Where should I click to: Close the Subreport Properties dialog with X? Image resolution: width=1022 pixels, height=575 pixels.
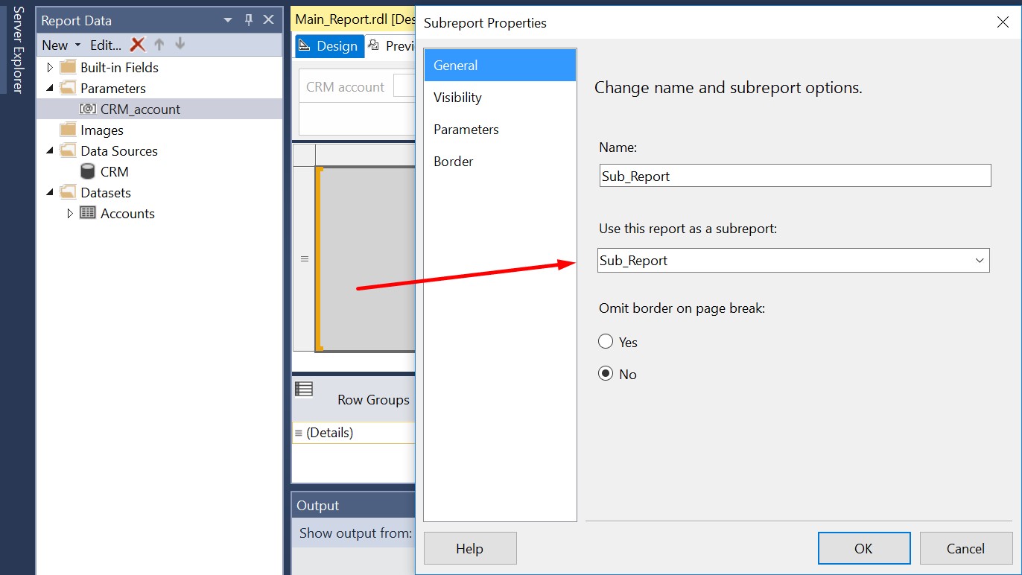coord(1003,22)
